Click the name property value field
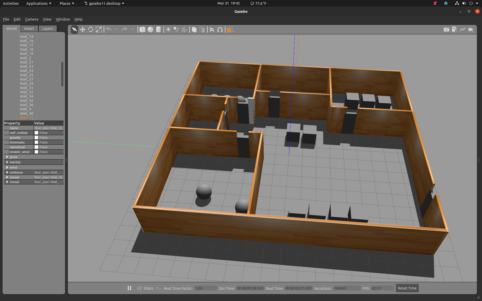The width and height of the screenshot is (482, 301). coord(49,128)
